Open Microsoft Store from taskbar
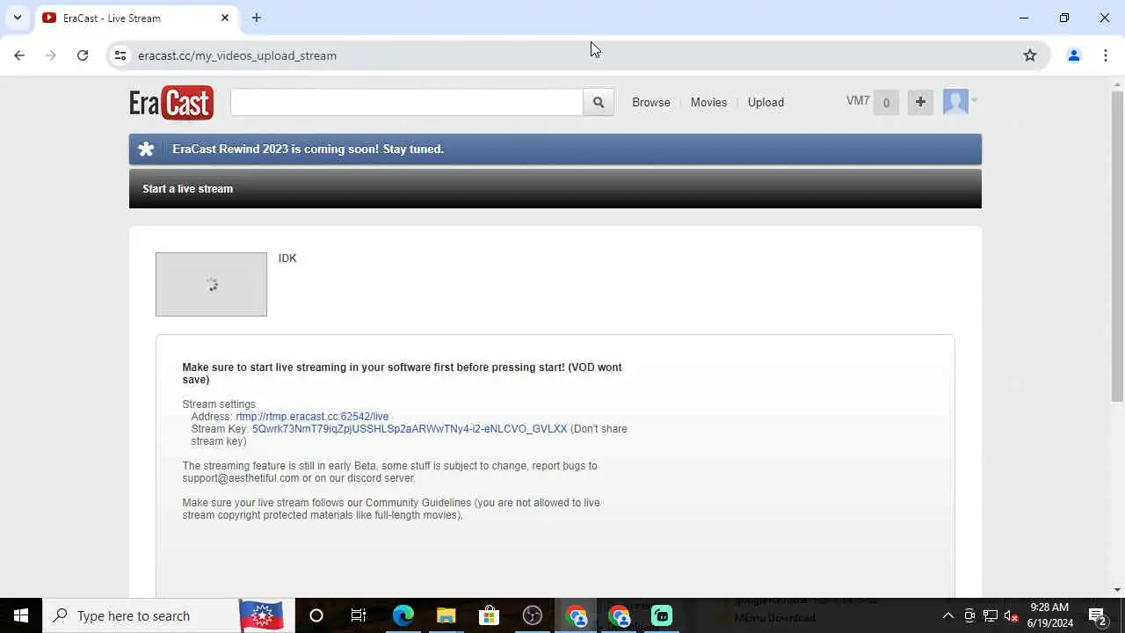The width and height of the screenshot is (1125, 633). (x=490, y=615)
